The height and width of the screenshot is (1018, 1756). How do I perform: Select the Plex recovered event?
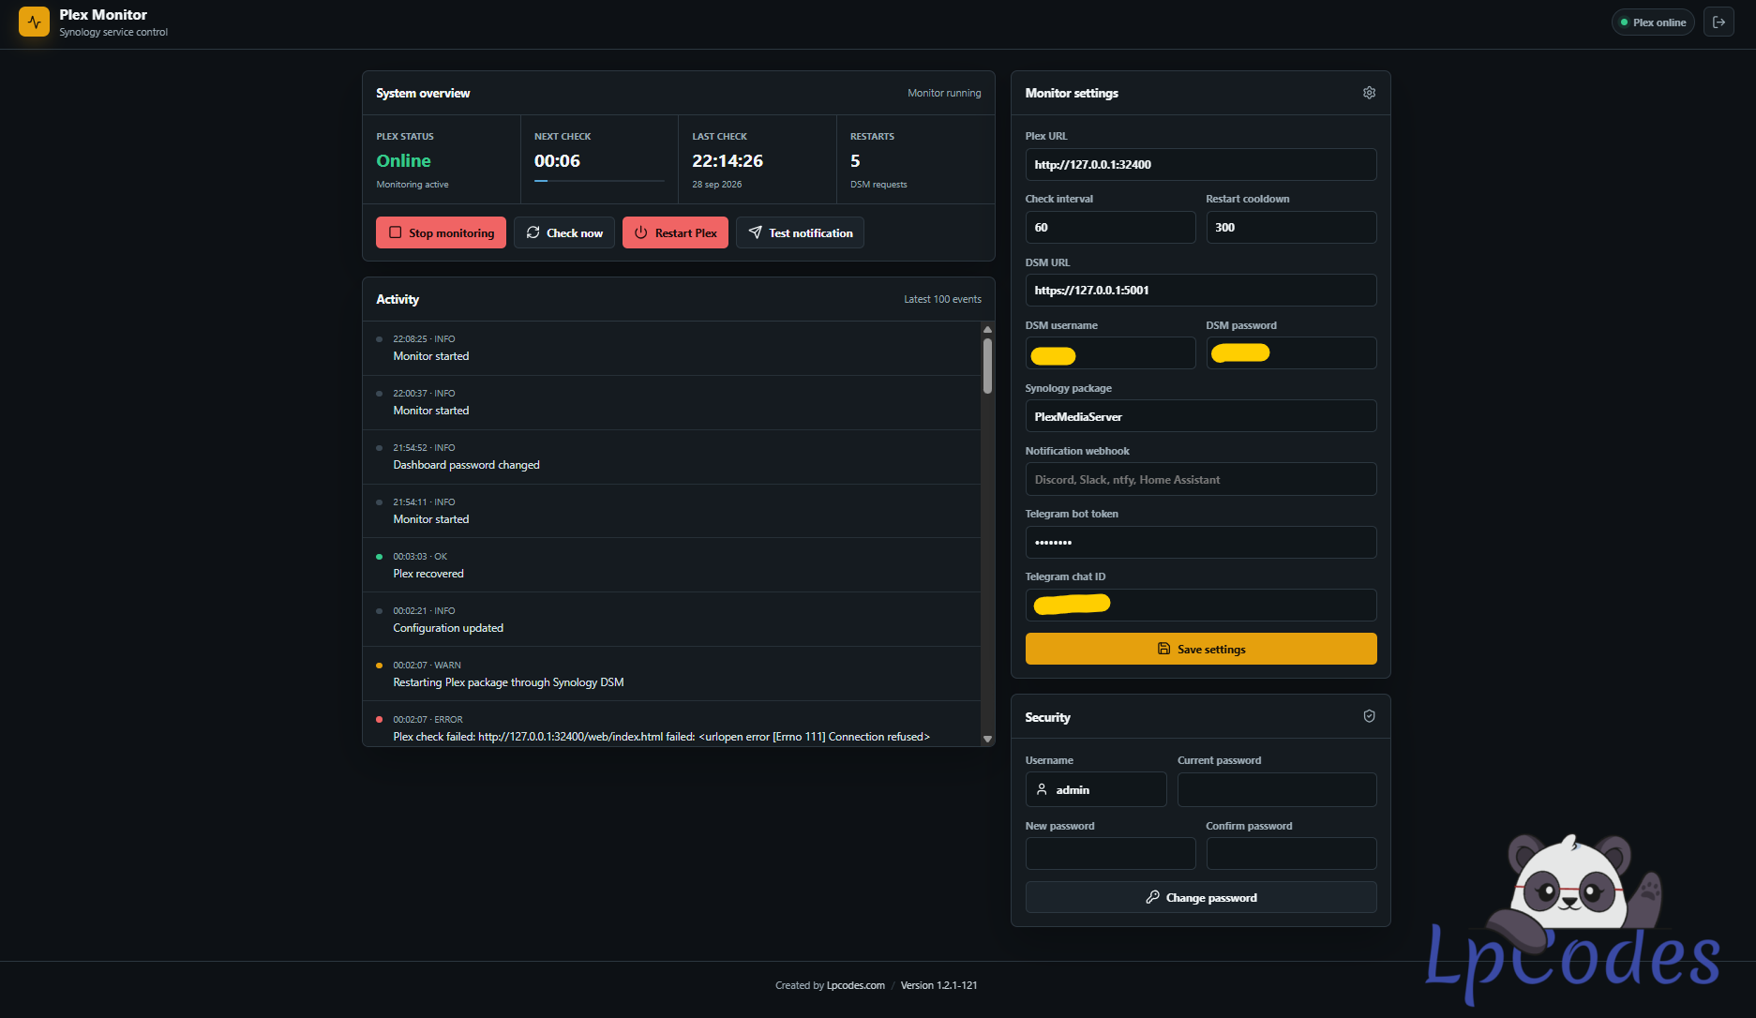pos(671,565)
